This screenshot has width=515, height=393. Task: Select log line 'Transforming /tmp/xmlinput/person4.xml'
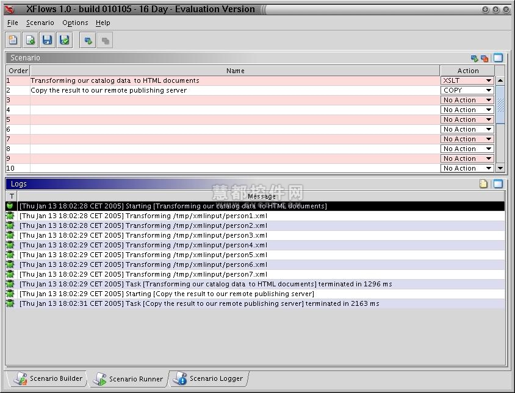[256, 245]
